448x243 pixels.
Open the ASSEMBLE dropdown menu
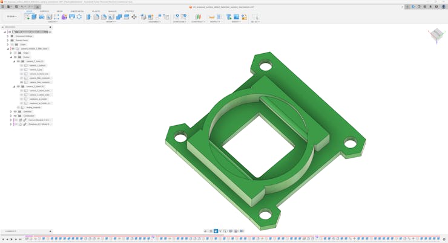(x=154, y=22)
